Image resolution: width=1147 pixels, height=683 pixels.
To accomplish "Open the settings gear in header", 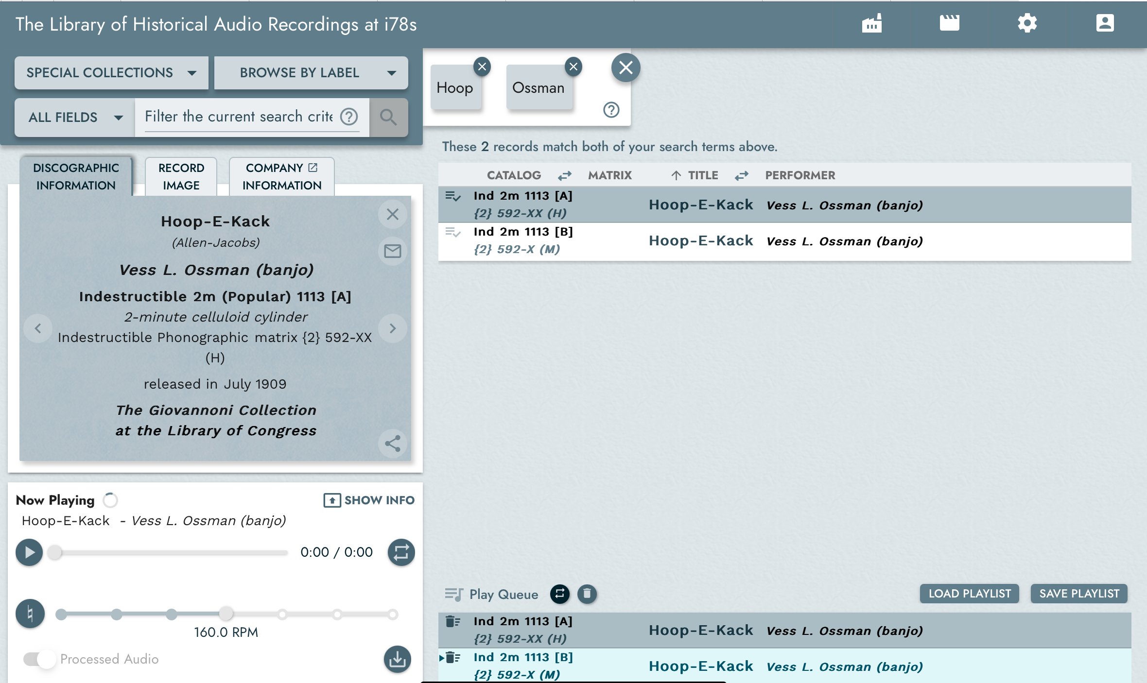I will 1027,23.
